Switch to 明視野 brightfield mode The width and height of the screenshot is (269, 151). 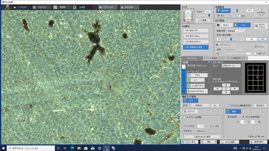(x=62, y=7)
